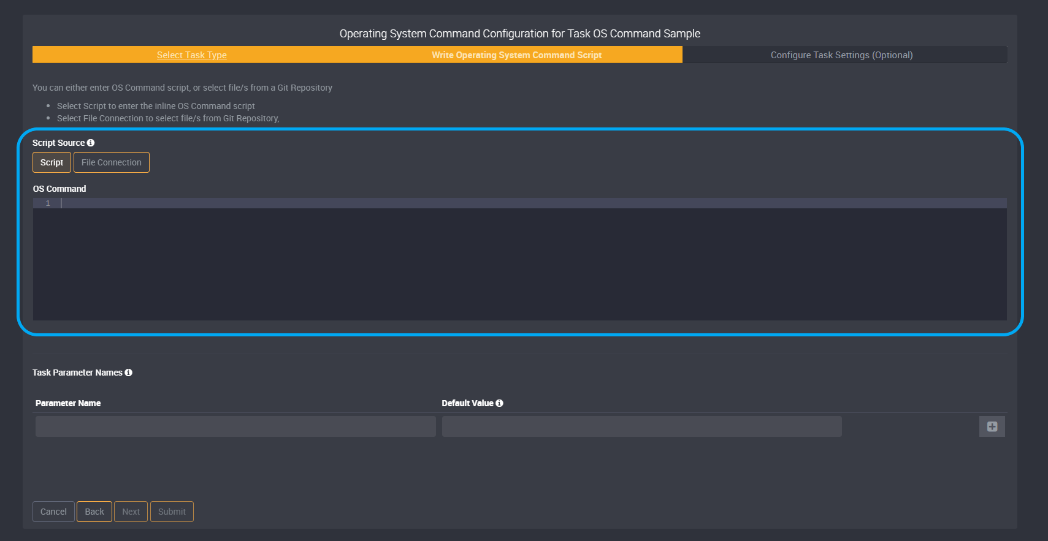Click line number 1 in the editor gutter
This screenshot has height=541, width=1048.
coord(48,203)
